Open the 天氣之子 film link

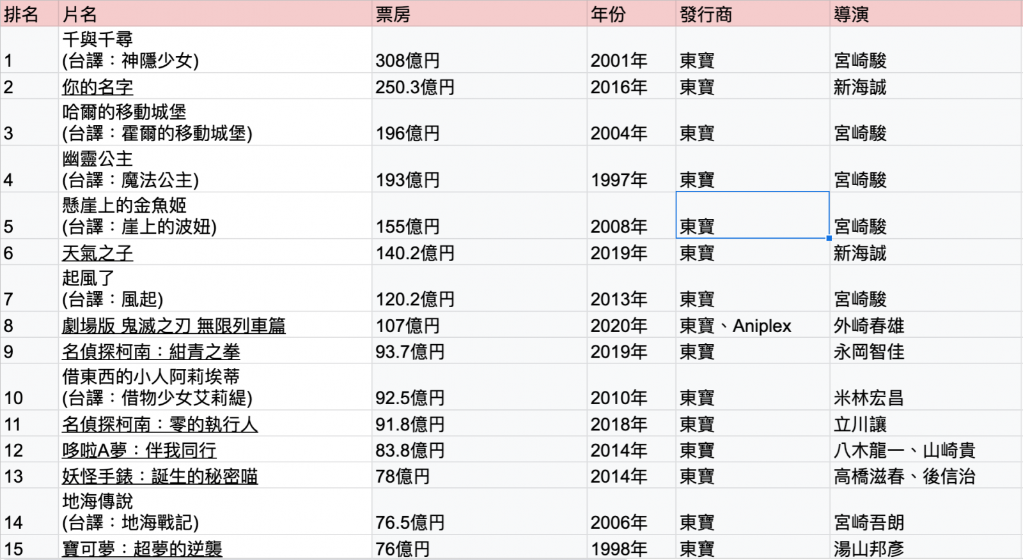[97, 253]
